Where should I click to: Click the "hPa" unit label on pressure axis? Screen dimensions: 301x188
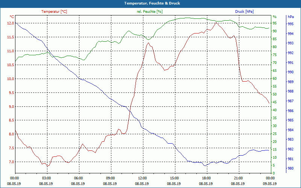tap(290, 17)
